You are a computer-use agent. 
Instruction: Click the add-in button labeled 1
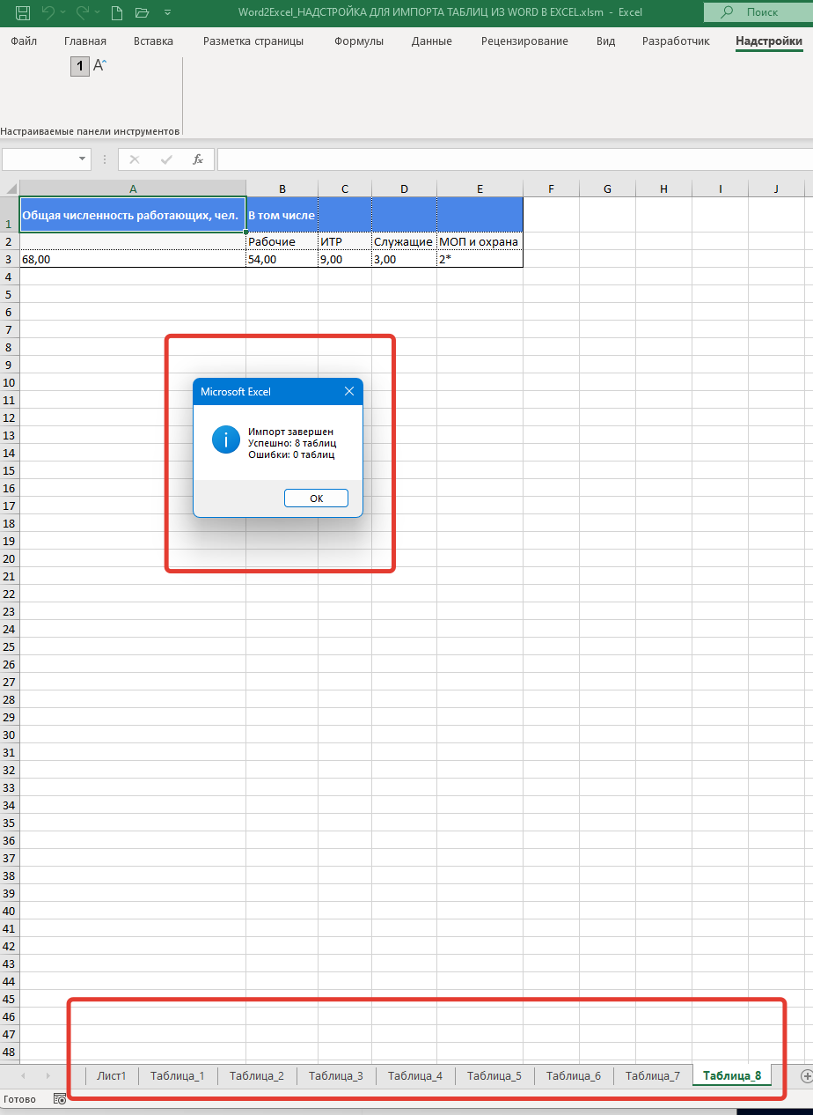pos(80,66)
